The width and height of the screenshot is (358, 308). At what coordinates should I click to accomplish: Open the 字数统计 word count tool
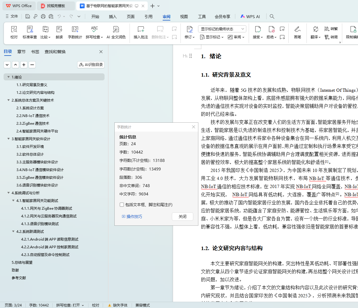point(75,29)
